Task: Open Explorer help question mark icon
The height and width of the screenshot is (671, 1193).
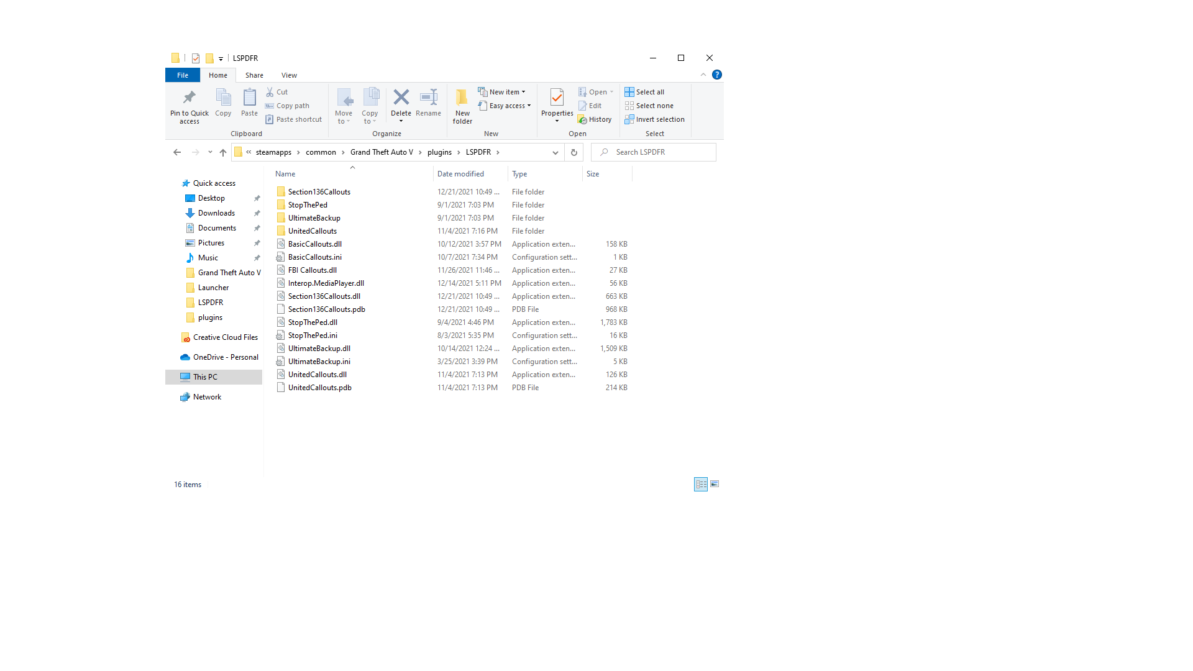Action: coord(716,75)
